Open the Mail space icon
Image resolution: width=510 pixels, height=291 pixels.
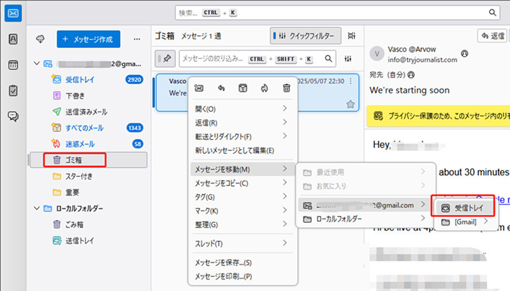click(13, 13)
